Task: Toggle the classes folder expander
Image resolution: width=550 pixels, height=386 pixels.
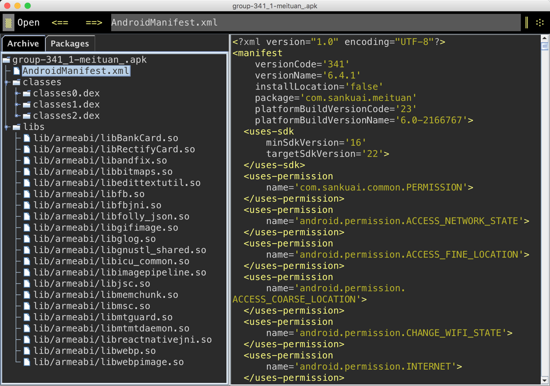Action: pos(7,82)
